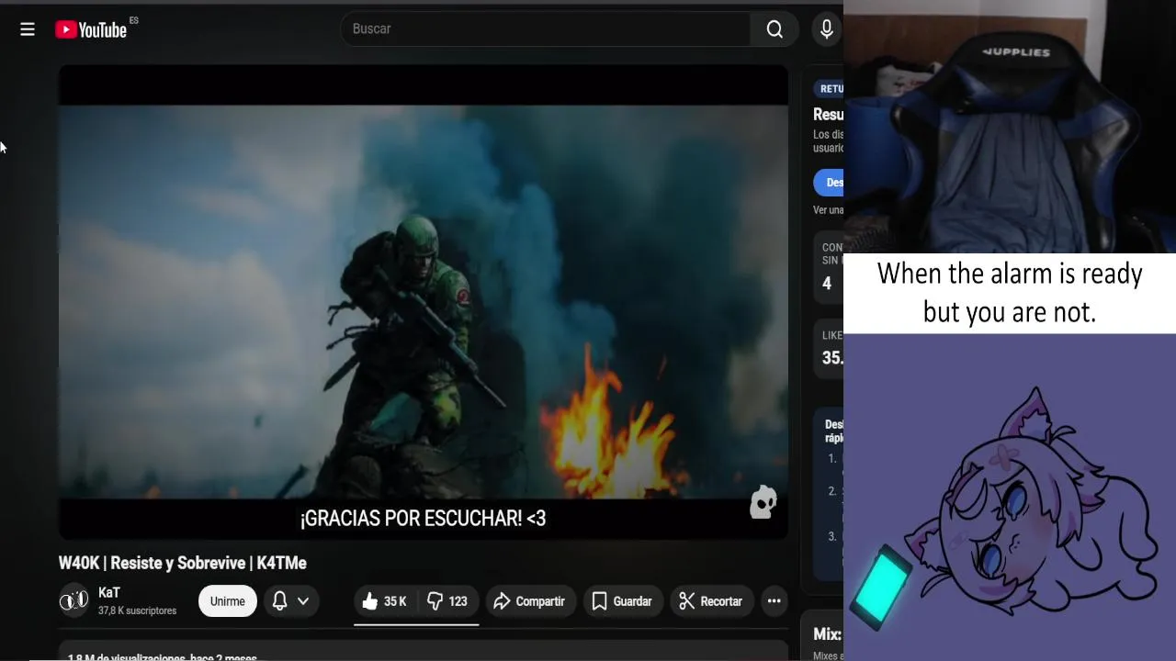Click the skull watermark in the video
Image resolution: width=1176 pixels, height=661 pixels.
[763, 502]
